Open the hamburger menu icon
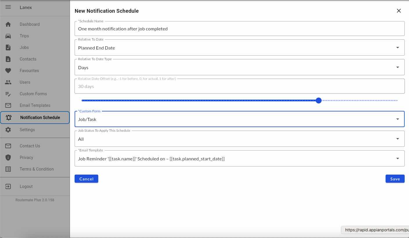Screen dimensions: 409x238 pyautogui.click(x=8, y=7)
